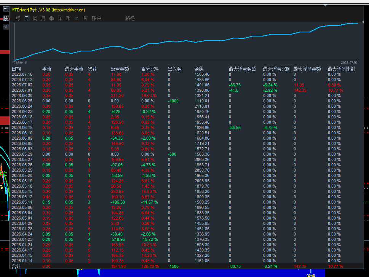The image size is (369, 277).
Task: Click the blue equity curve line
Action: tap(186, 41)
